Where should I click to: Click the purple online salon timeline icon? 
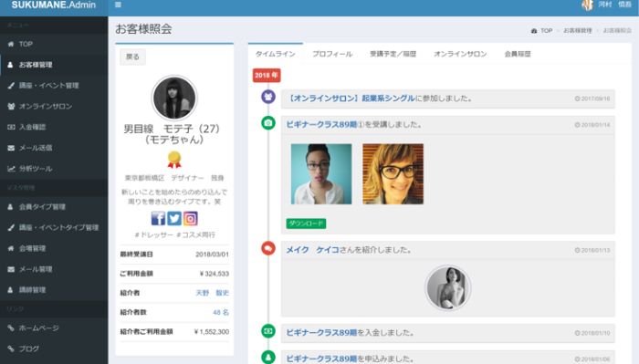pyautogui.click(x=268, y=97)
